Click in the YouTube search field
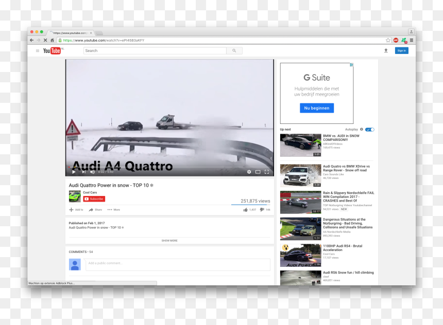Screen dimensions: 443x325 click(x=155, y=51)
